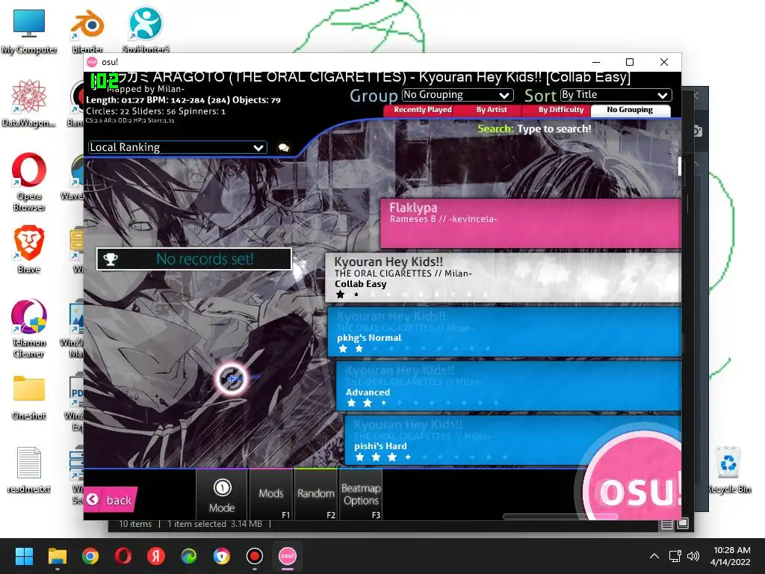Open Edge from the taskbar
The width and height of the screenshot is (765, 574).
click(189, 556)
